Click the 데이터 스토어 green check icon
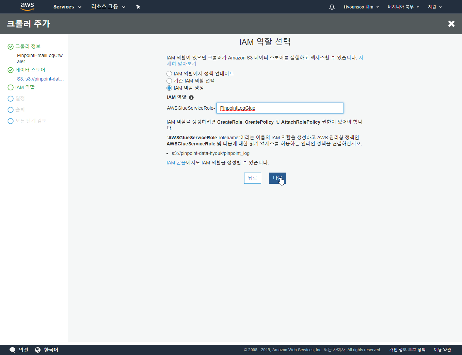462x355 pixels. [11, 70]
